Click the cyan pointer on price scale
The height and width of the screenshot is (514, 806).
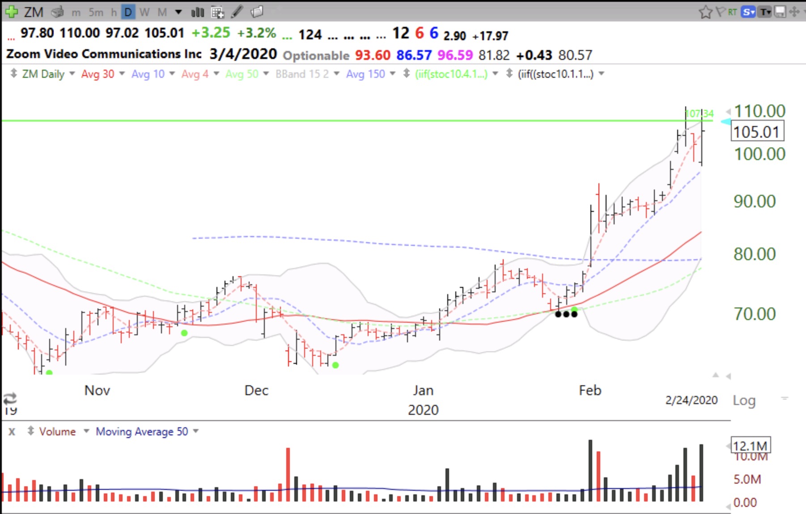coord(726,122)
